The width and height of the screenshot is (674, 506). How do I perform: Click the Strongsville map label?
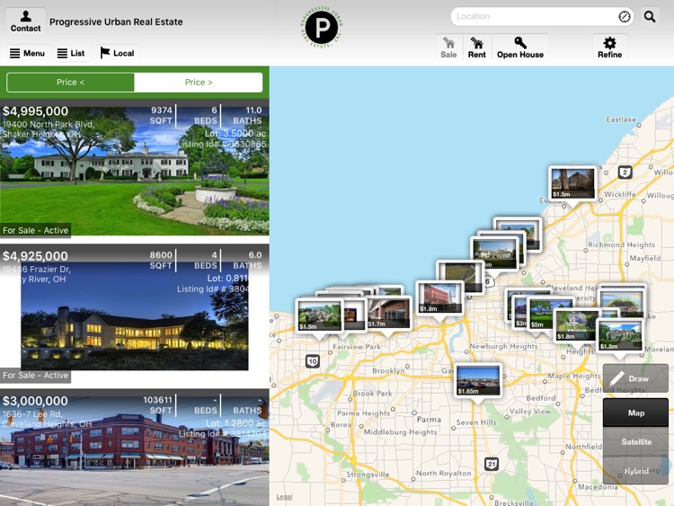tap(368, 475)
